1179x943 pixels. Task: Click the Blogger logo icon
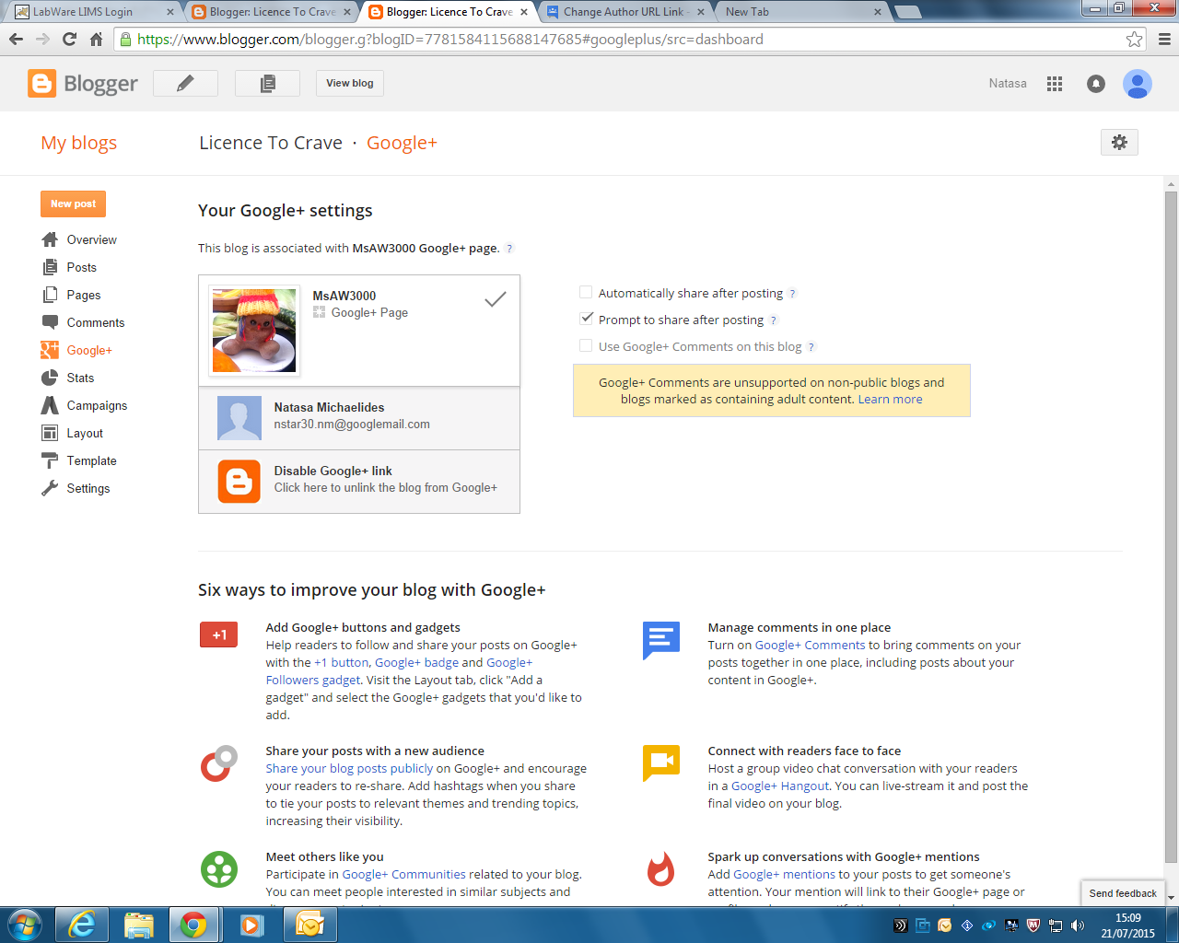tap(41, 83)
